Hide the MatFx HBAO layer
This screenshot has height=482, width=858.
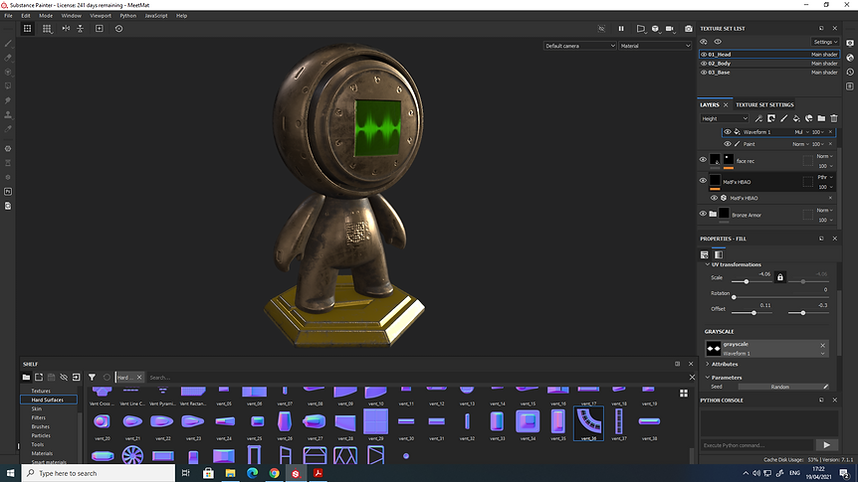703,181
